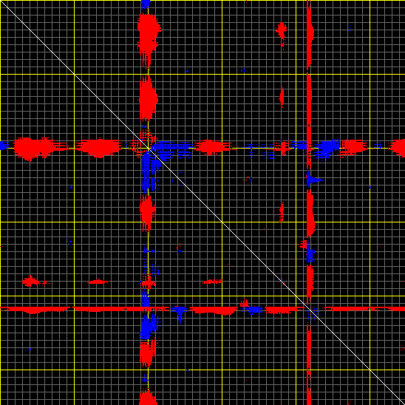405x405 pixels.
Task: Click the small blue patch at top edge
Action: 146,4
